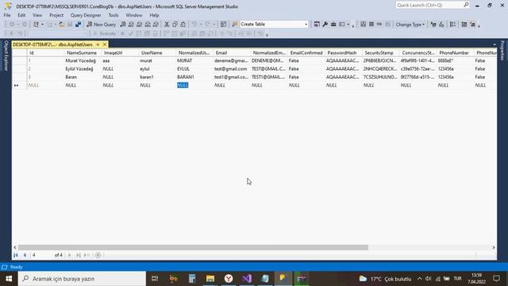Screen dimensions: 508x286
Task: Click the Add New Derived Table icon
Action: coord(473,25)
